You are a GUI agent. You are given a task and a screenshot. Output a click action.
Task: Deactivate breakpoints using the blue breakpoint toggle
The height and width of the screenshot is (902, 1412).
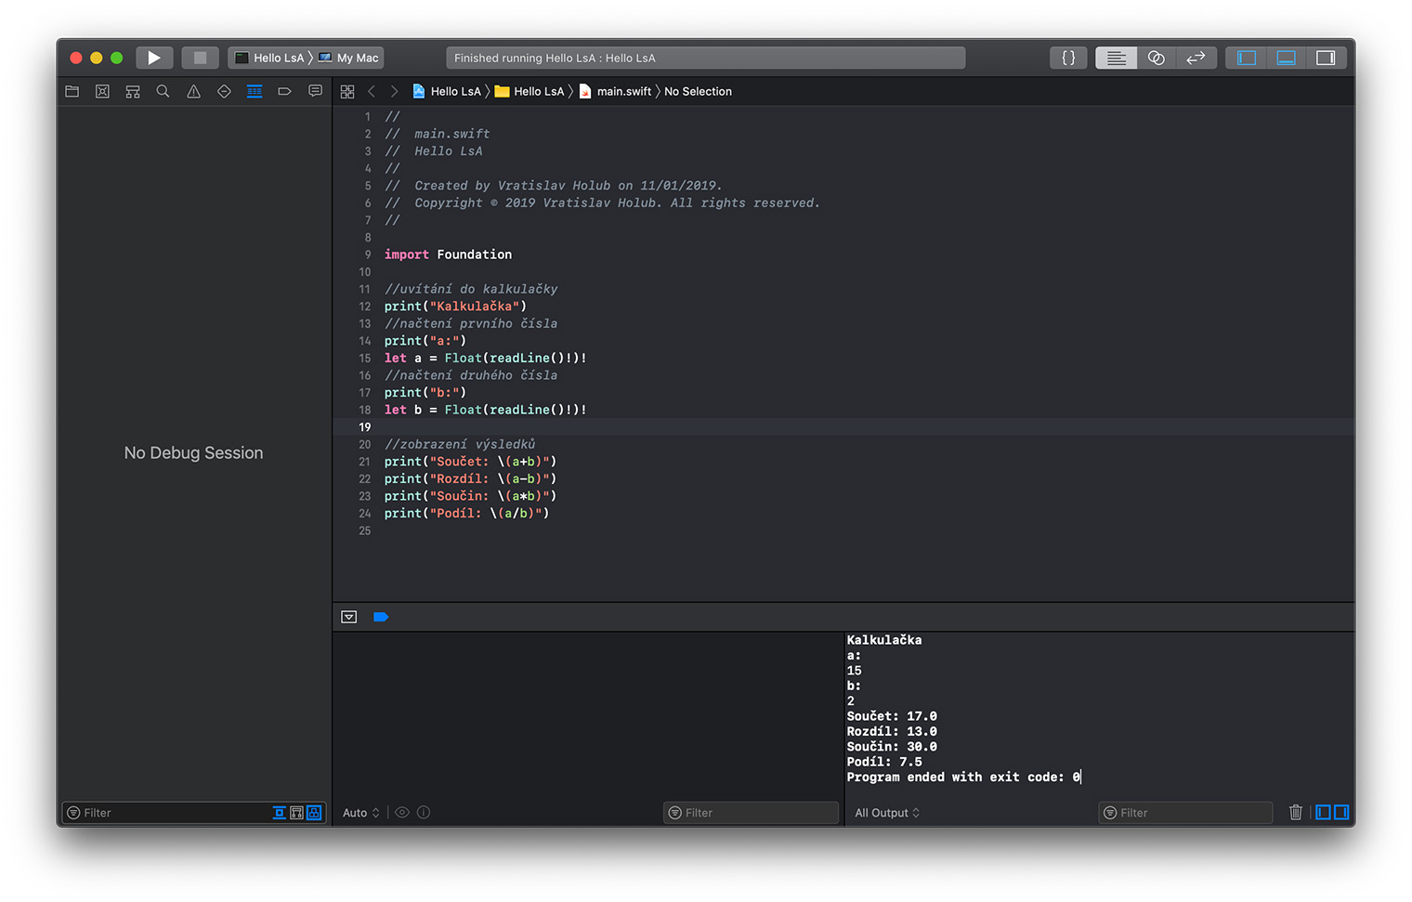coord(381,617)
